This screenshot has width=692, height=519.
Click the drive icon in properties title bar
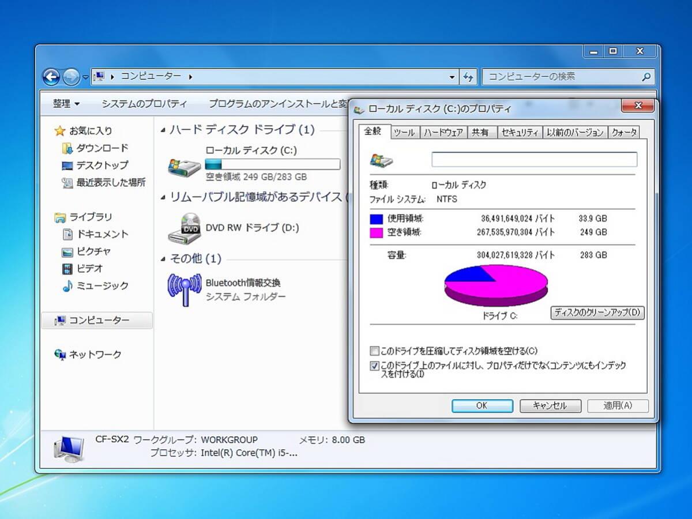click(359, 108)
